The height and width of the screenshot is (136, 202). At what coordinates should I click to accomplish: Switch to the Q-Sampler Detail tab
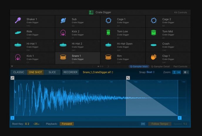160,67
